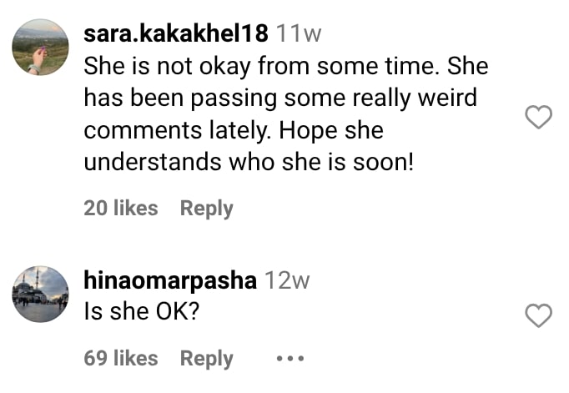
Task: Click the number 69 in hinaomarpasha's like count
Action: 95,359
